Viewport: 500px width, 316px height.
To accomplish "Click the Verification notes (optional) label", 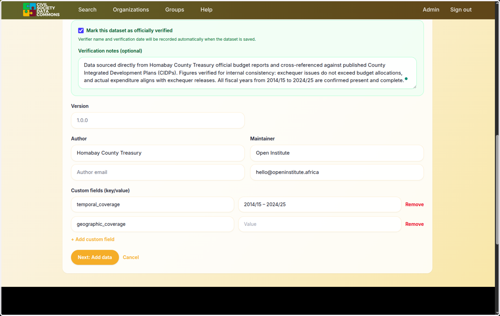I will point(110,51).
